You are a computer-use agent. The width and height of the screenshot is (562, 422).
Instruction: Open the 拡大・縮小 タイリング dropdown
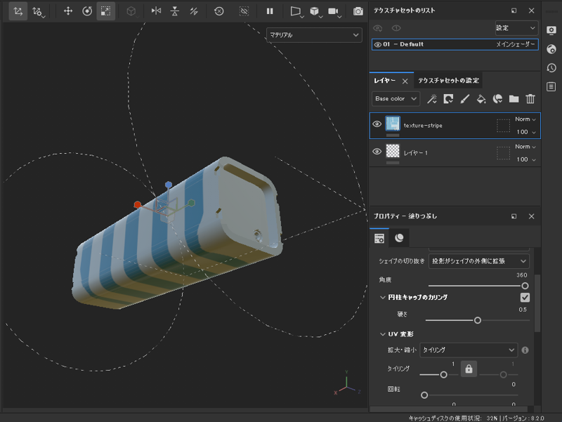point(469,350)
